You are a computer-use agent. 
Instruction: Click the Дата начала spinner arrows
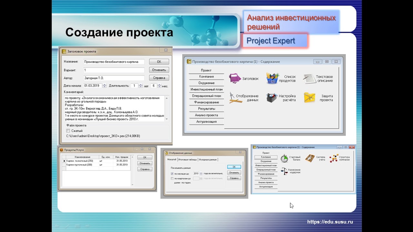coord(105,86)
